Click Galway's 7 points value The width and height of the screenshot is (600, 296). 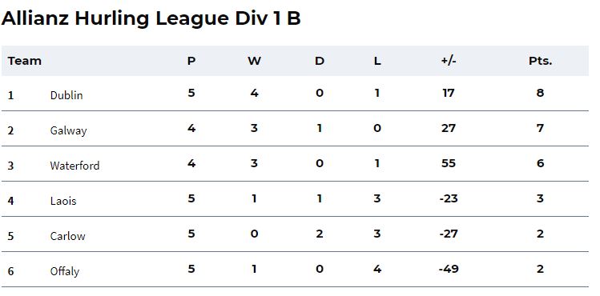pyautogui.click(x=540, y=128)
